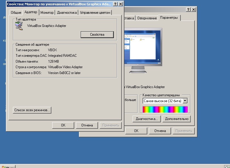Click the monitor preview image
Image resolution: width=230 pixels, height=168 pixels.
point(143,50)
